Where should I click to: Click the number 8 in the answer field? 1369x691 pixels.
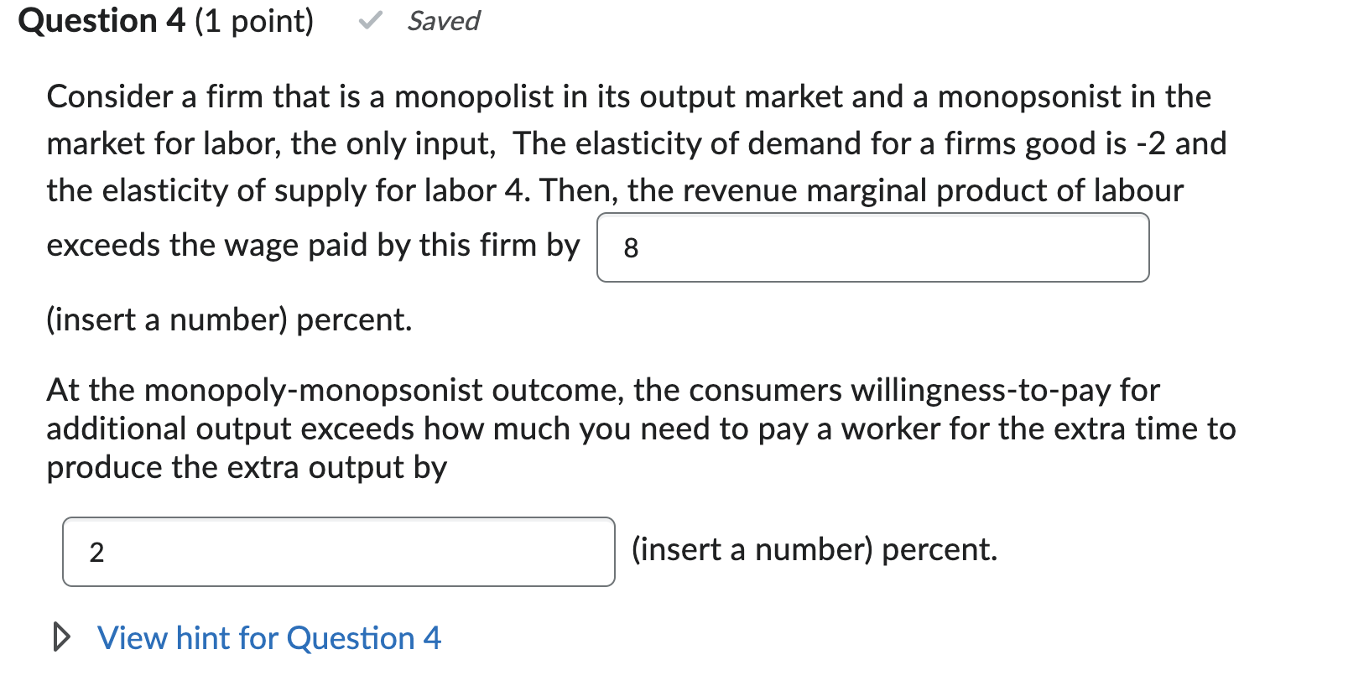point(631,248)
